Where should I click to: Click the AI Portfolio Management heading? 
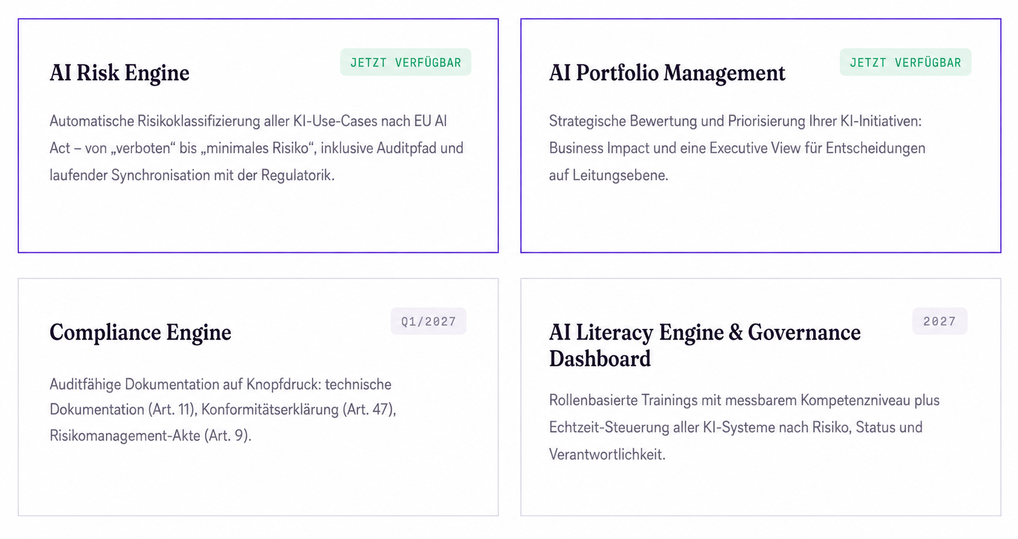(667, 73)
